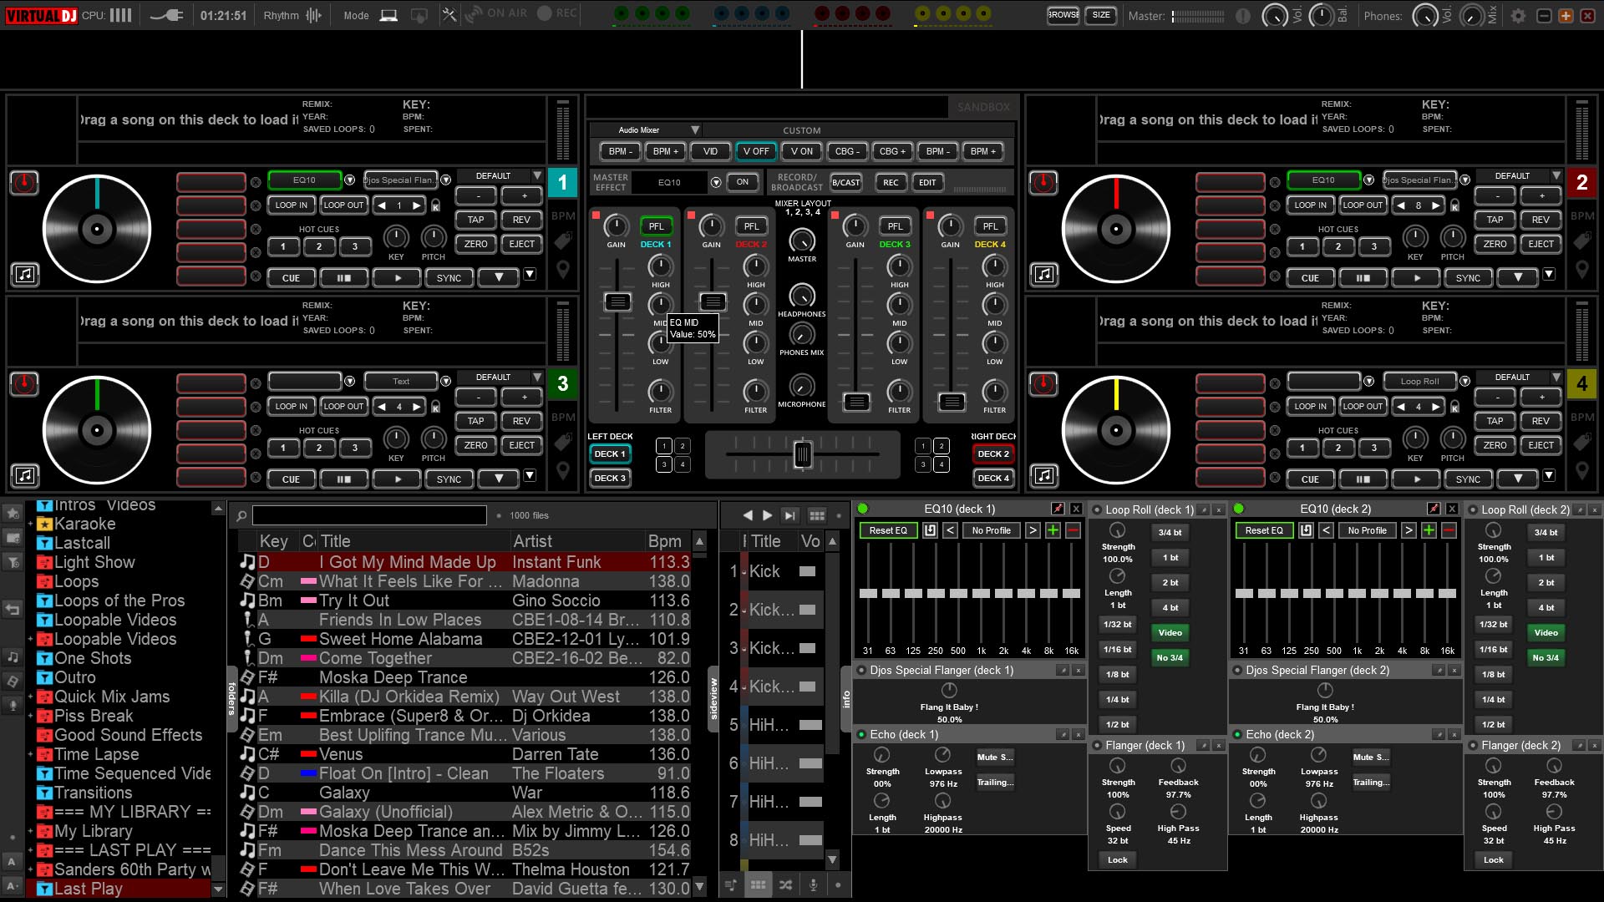The image size is (1604, 902).
Task: Click previous profile arrow in EQ10 deck 1
Action: coord(950,530)
